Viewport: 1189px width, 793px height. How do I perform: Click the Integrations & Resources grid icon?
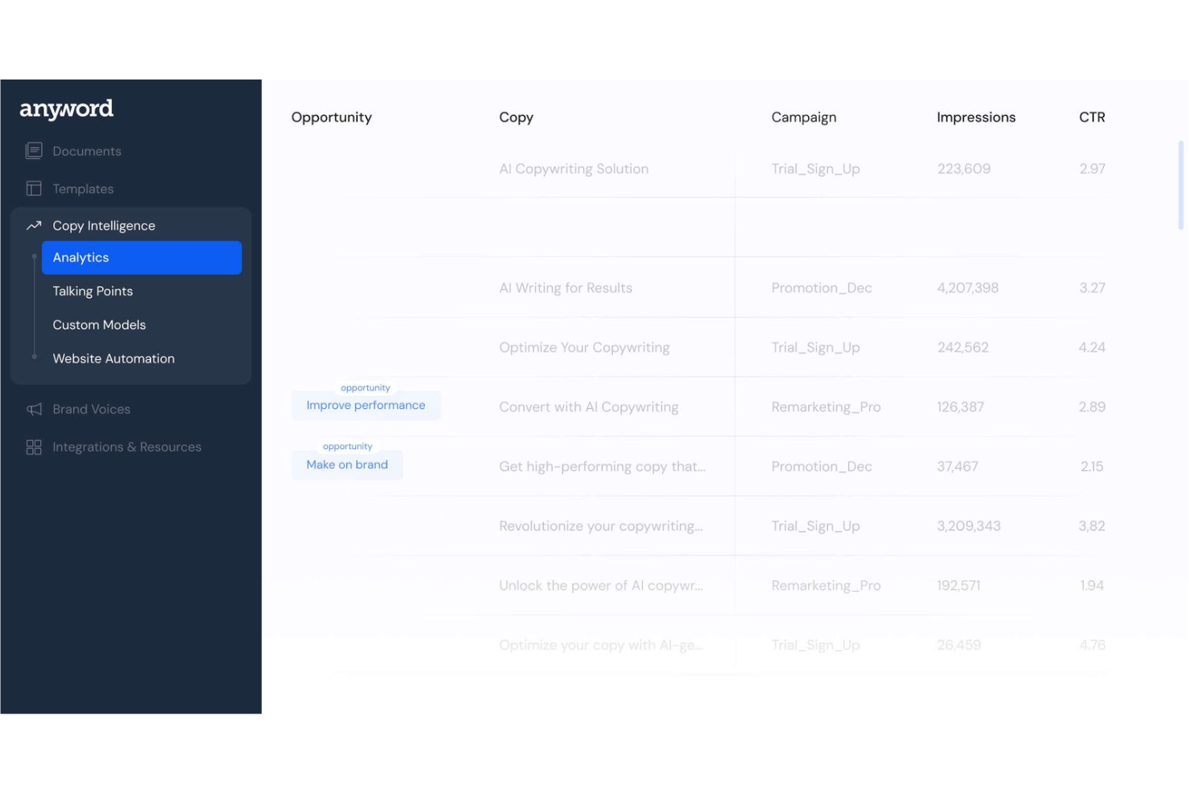33,447
